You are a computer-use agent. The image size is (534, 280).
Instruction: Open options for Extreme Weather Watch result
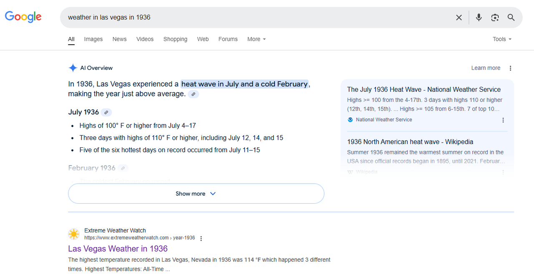pyautogui.click(x=201, y=239)
